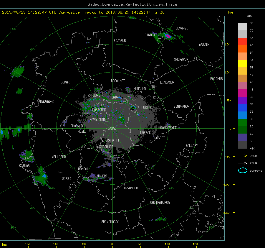Viewport: 265px width, 248px height.
Task: Click the KOPPAL city label
Action: pos(145,133)
